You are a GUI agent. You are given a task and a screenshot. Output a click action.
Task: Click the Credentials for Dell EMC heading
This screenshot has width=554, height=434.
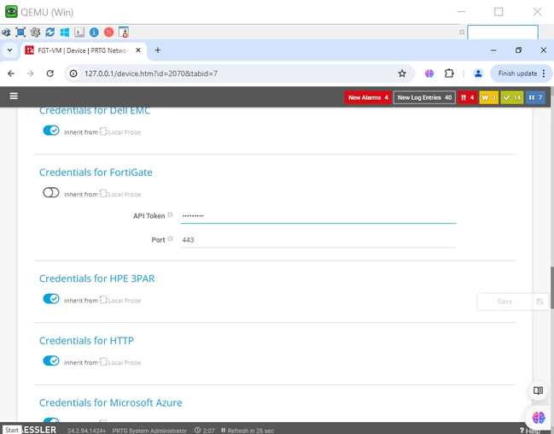[x=95, y=111]
